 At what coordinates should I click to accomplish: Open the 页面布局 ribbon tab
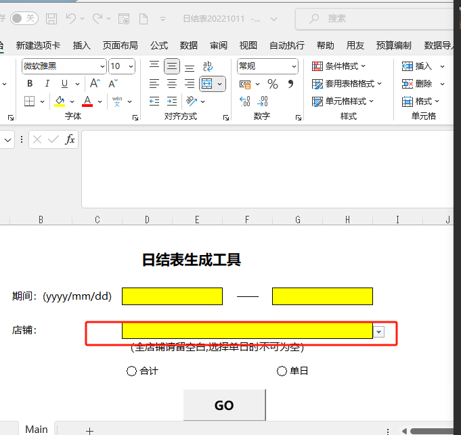pyautogui.click(x=120, y=45)
